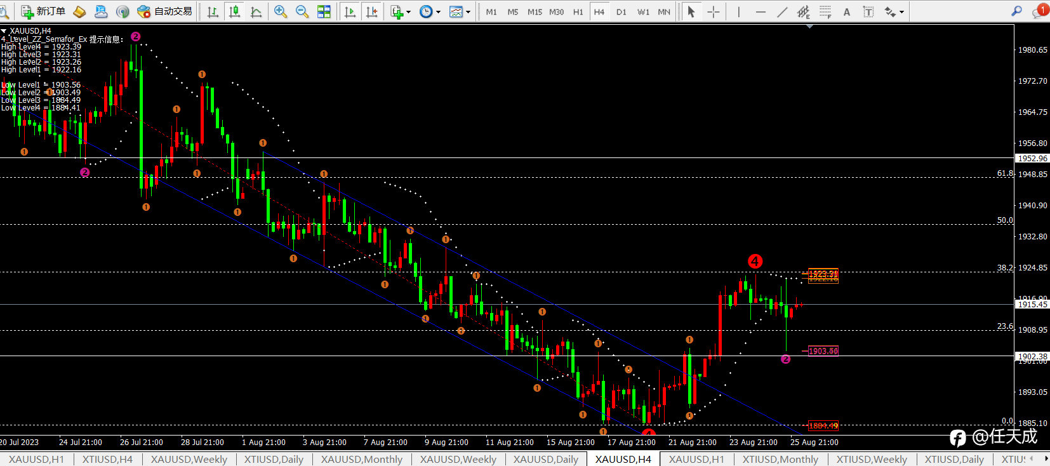Viewport: 1050px width, 466px height.
Task: Click the active H4 timeframe button
Action: click(x=599, y=11)
